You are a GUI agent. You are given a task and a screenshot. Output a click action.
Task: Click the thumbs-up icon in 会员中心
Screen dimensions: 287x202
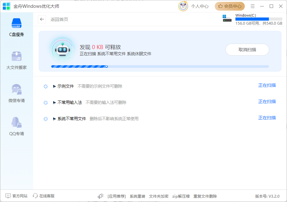[220, 6]
